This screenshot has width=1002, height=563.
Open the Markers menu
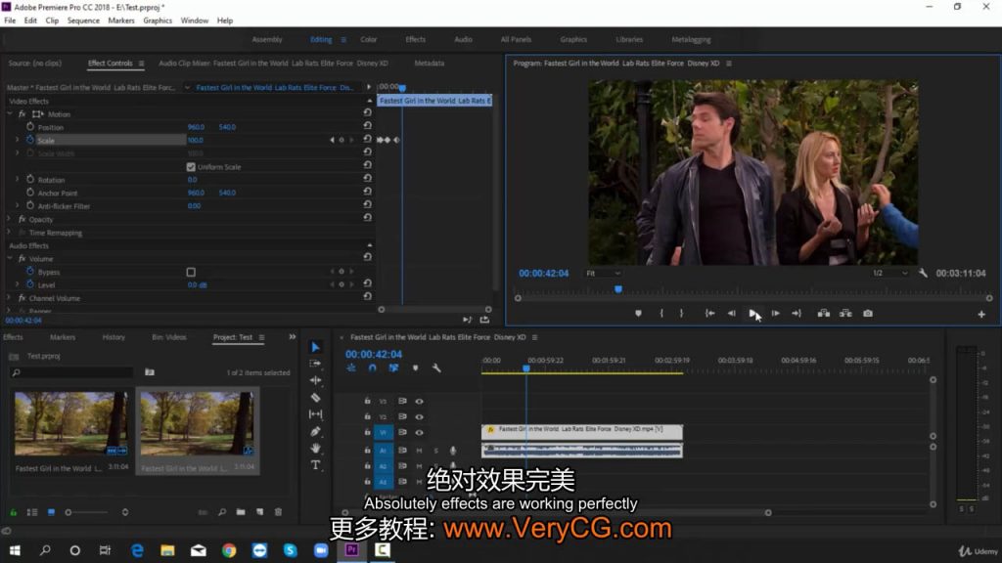pyautogui.click(x=120, y=21)
